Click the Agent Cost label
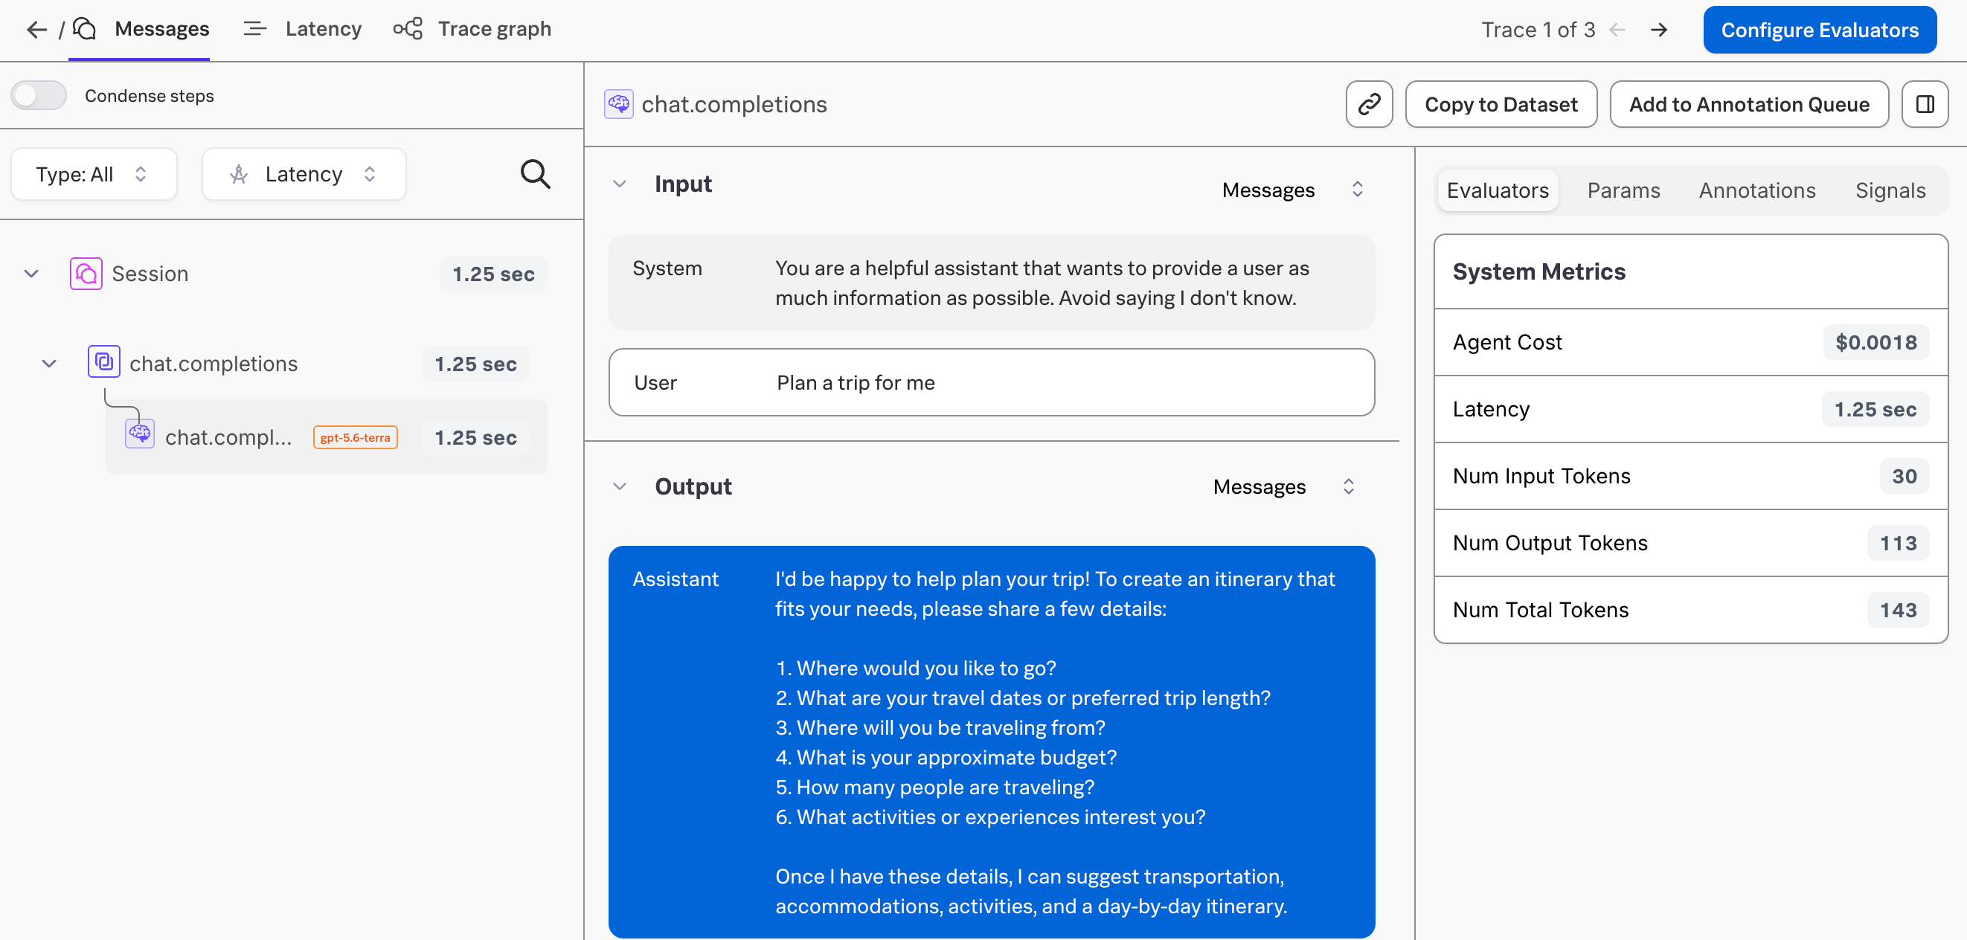Screen dimensions: 1967x940 point(1506,342)
